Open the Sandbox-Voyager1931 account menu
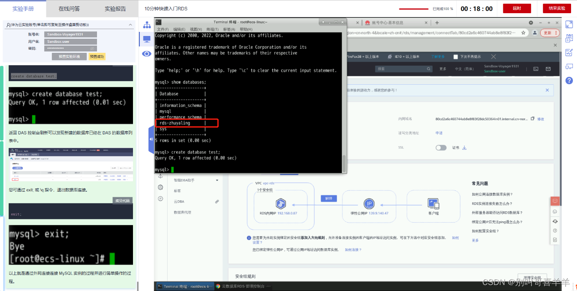Image resolution: width=577 pixels, height=291 pixels. [501, 66]
